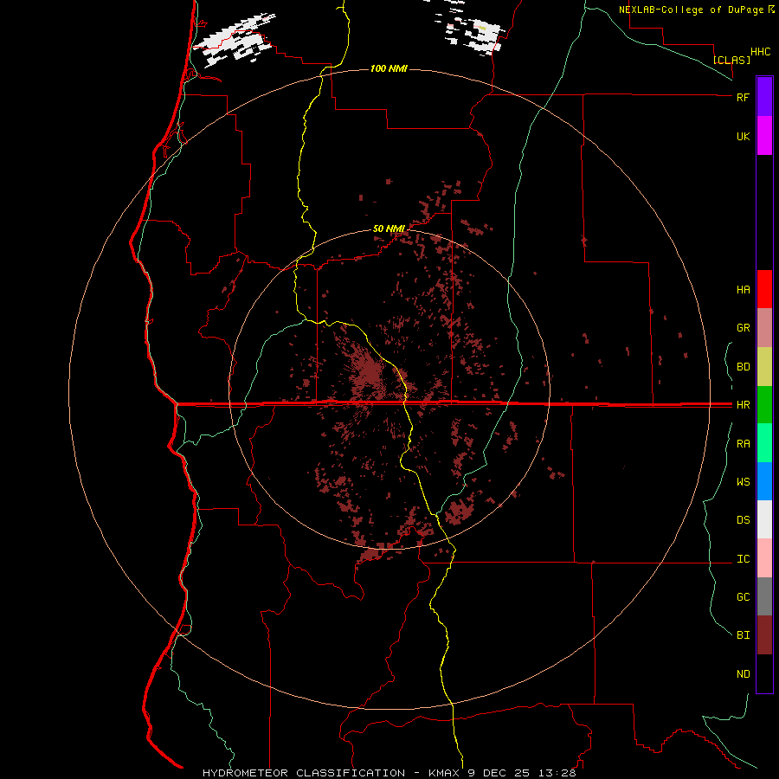Screen dimensions: 779x779
Task: Click the gray GC legend swatch
Action: [x=764, y=596]
